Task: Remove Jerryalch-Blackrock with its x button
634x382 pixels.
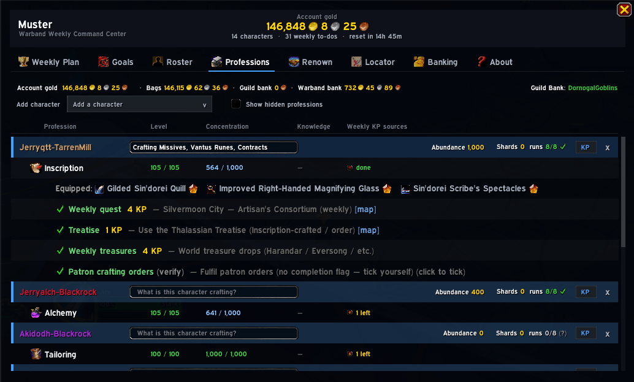Action: (607, 292)
